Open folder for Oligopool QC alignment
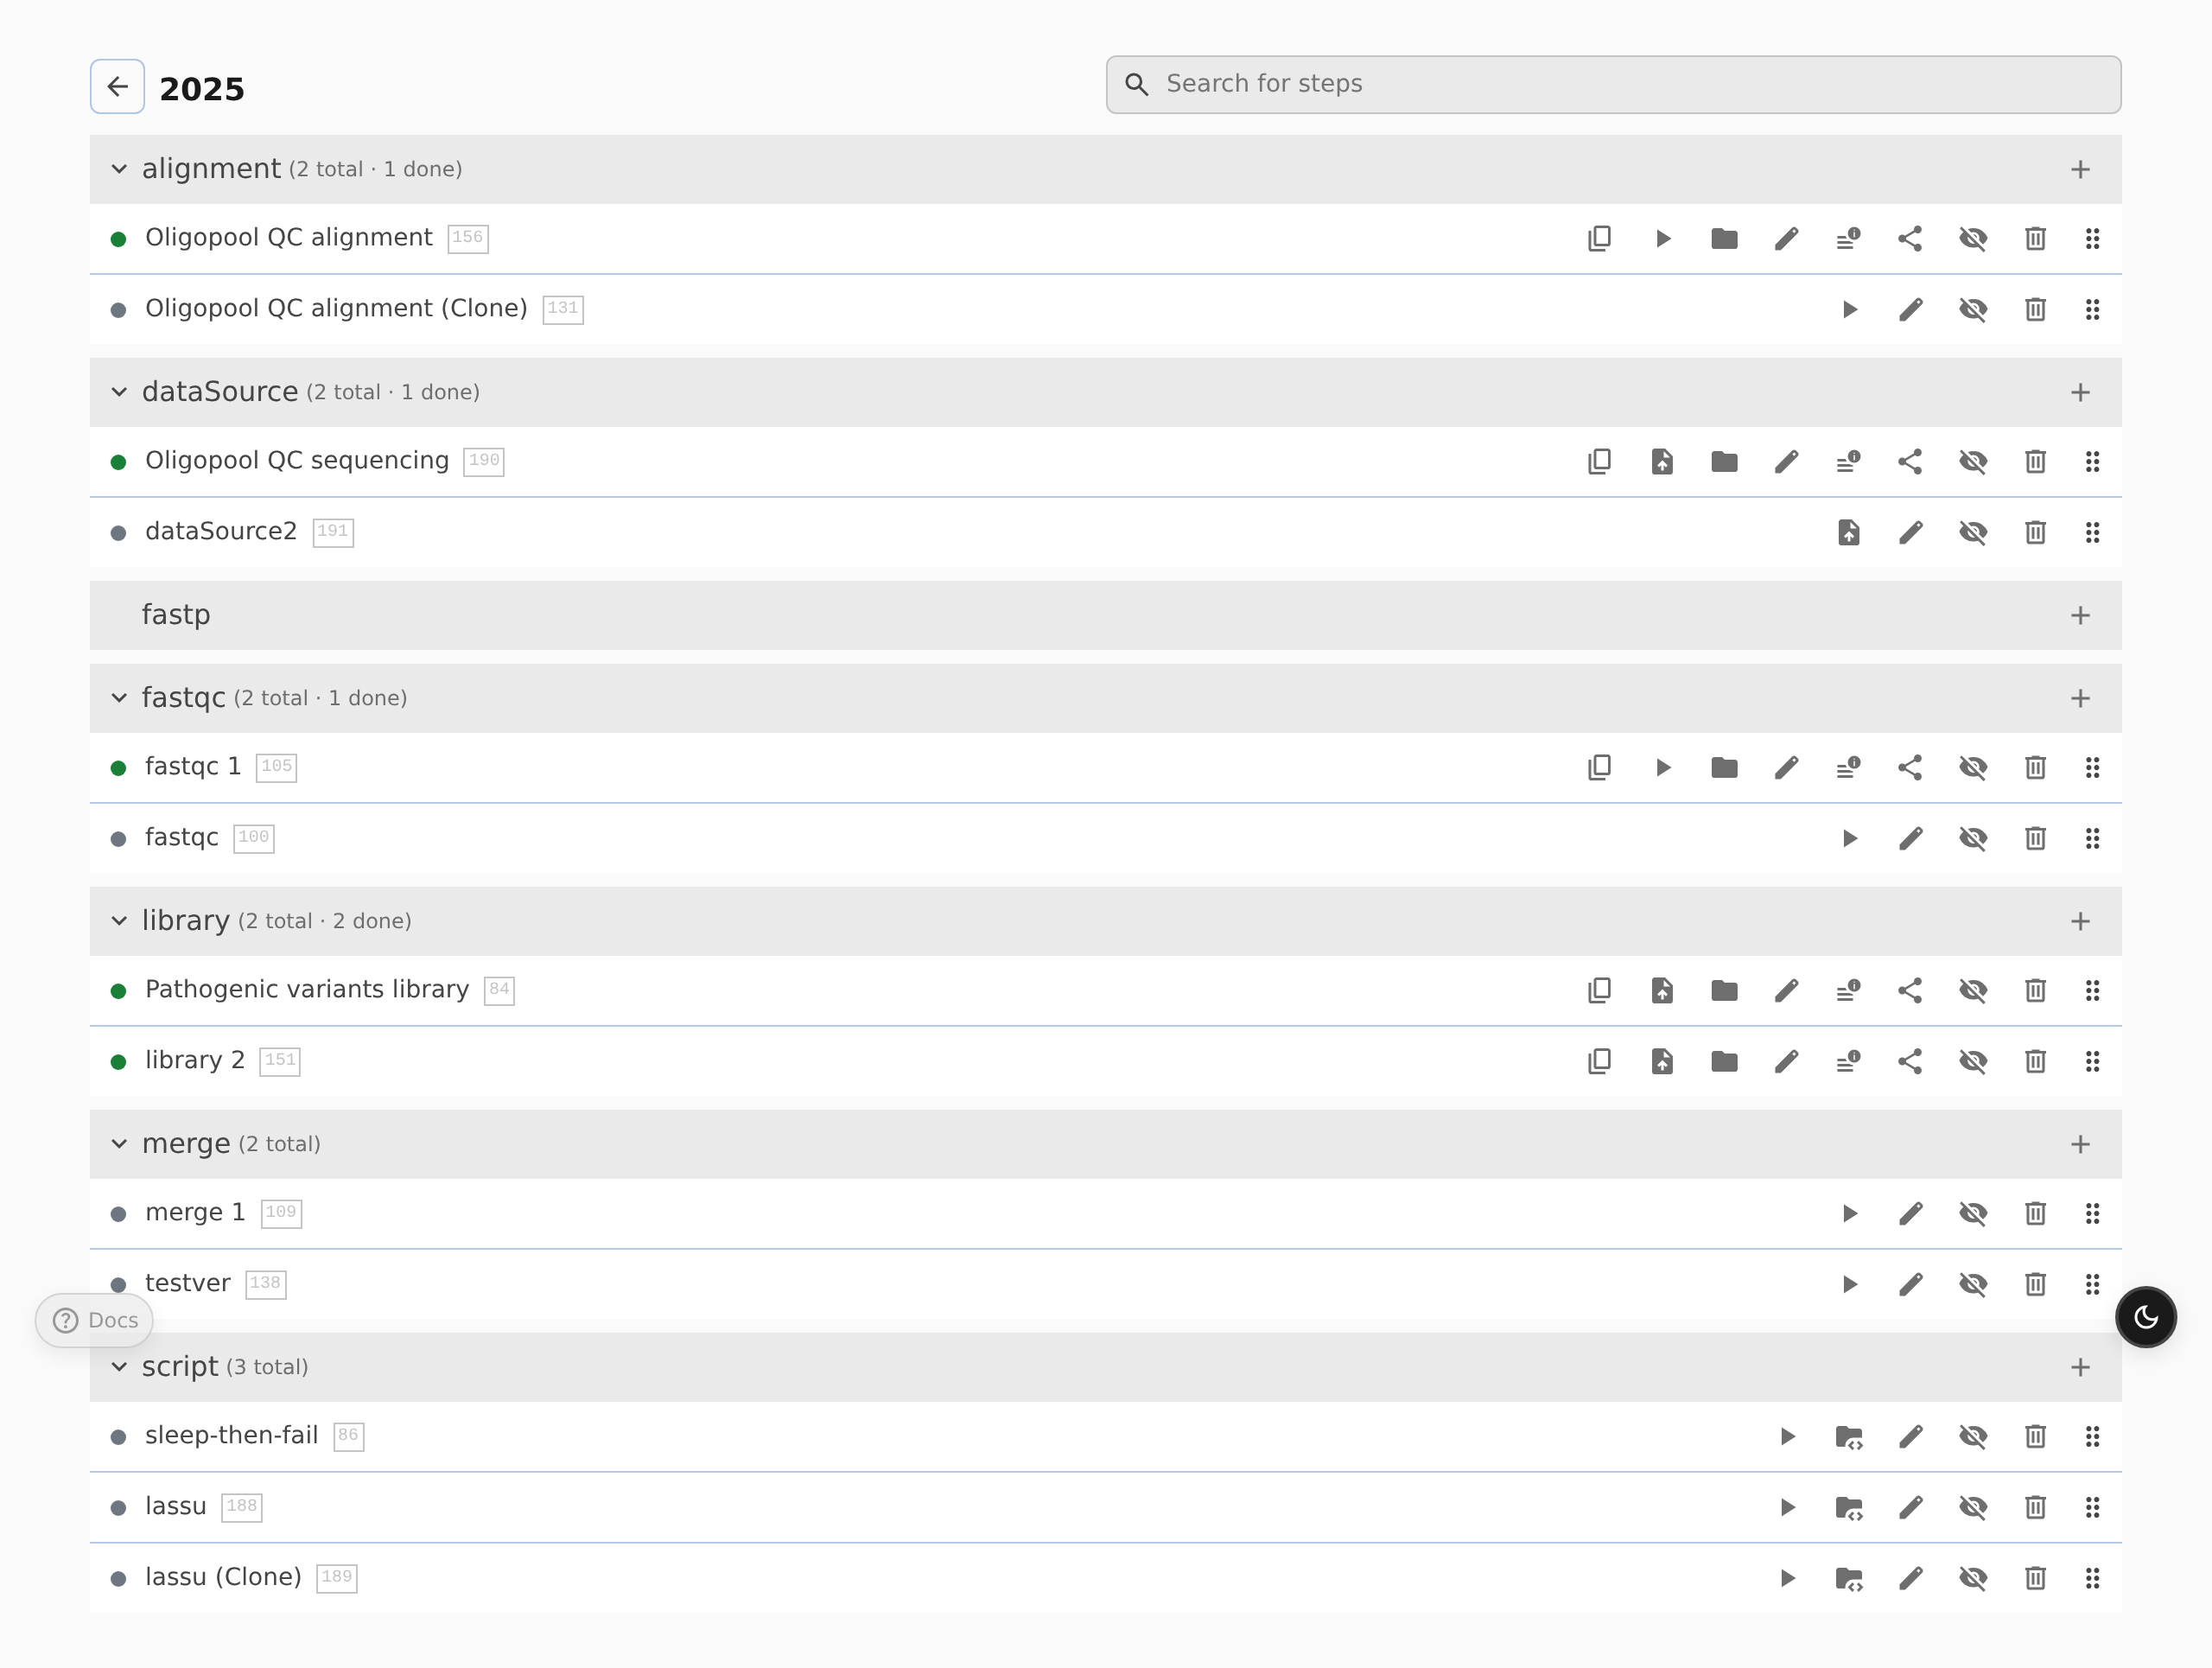This screenshot has height=1668, width=2212. [x=1724, y=238]
